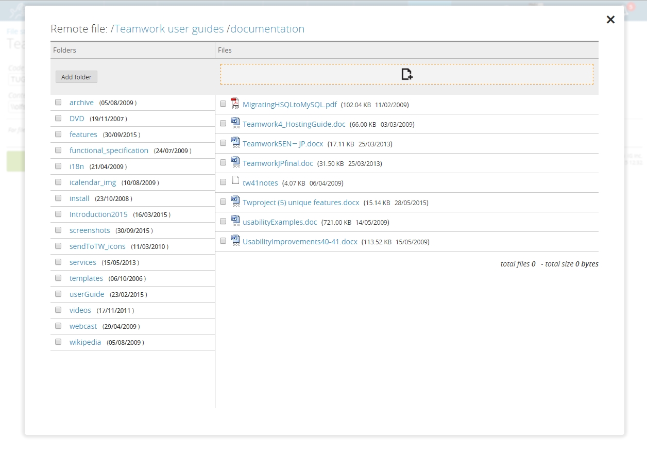Check the icalendar_img folder checkbox
The width and height of the screenshot is (647, 452).
58,182
